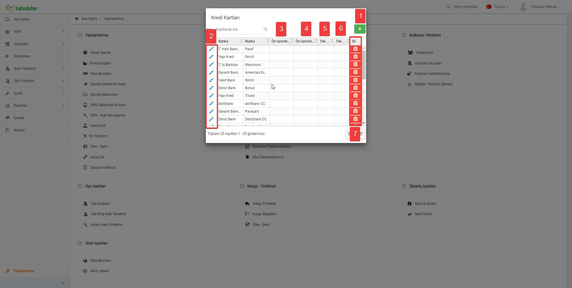Open Genel Ayarlar settings link
Screen dimensions: 572x288
click(100, 53)
